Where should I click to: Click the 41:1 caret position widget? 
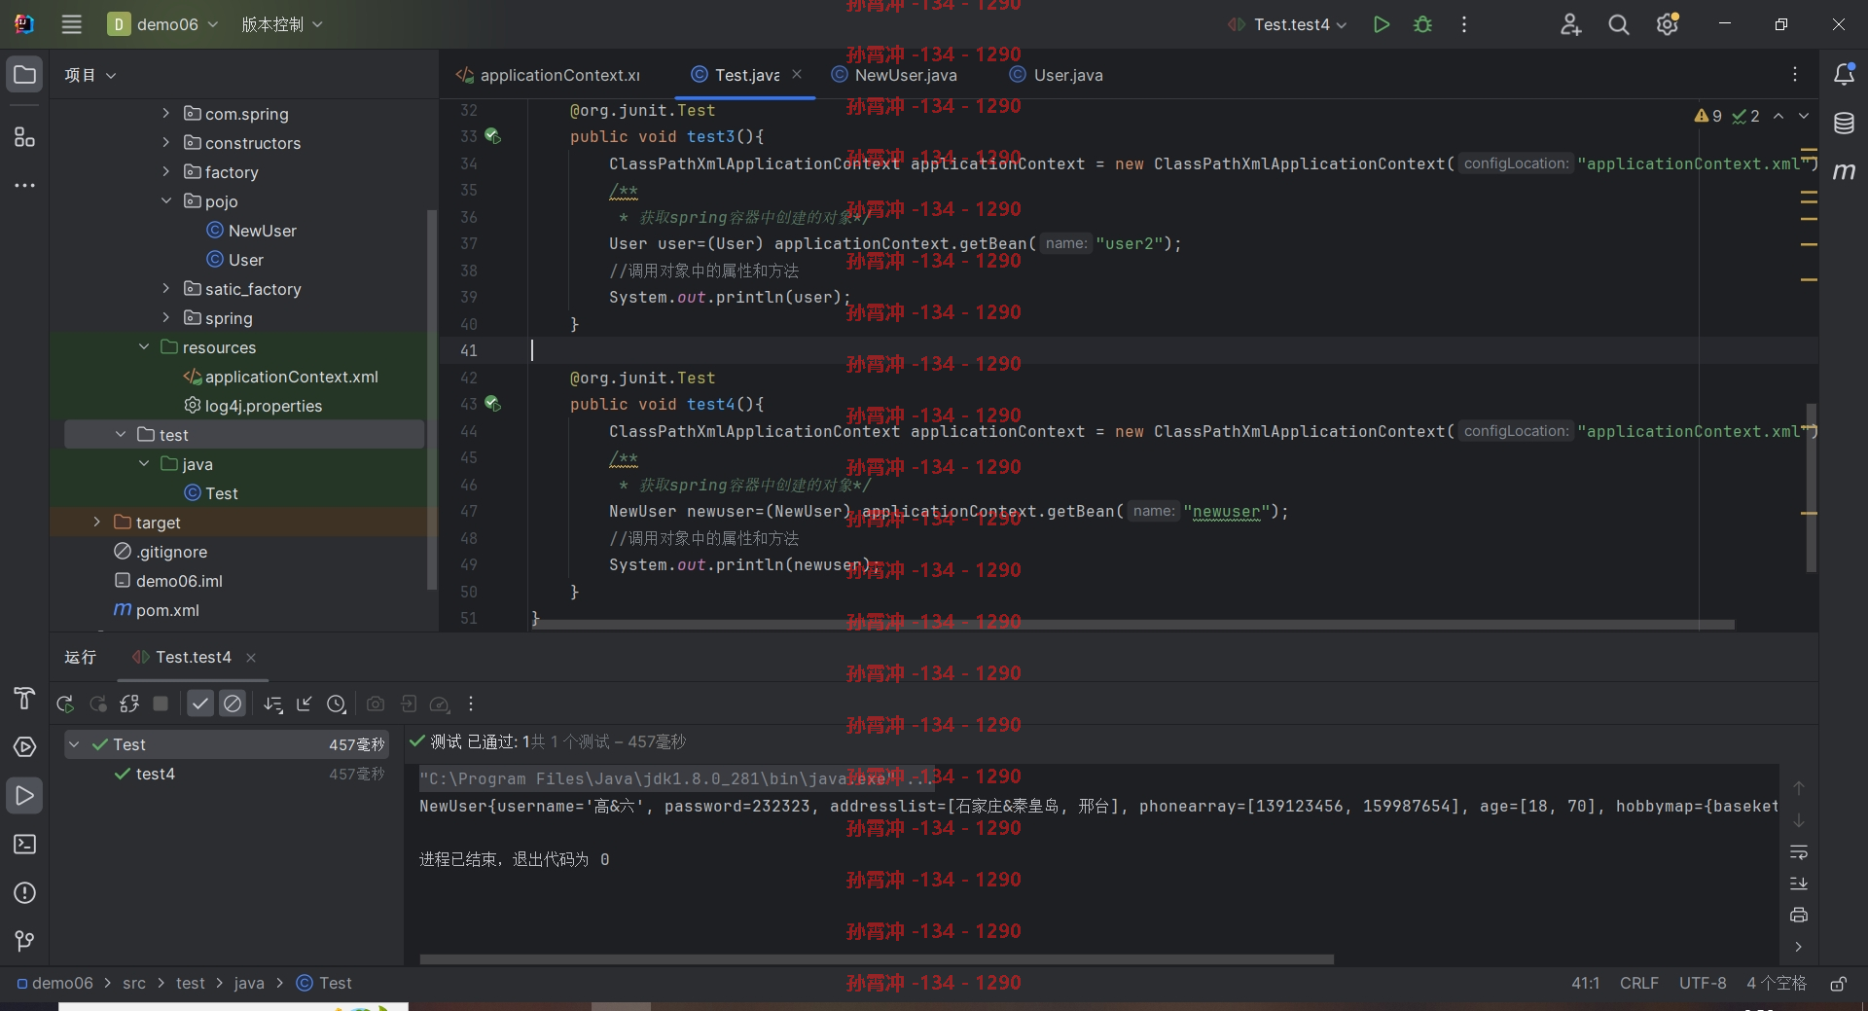click(1586, 984)
